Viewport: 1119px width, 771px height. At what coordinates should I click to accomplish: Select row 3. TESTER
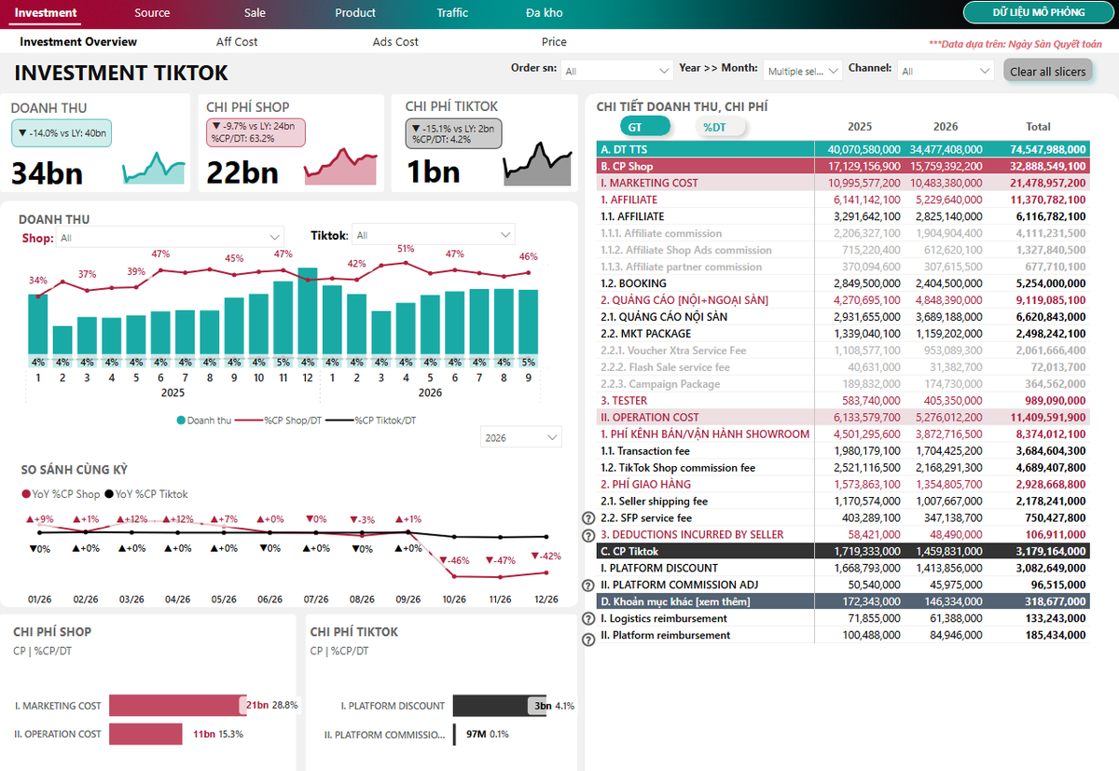[842, 401]
